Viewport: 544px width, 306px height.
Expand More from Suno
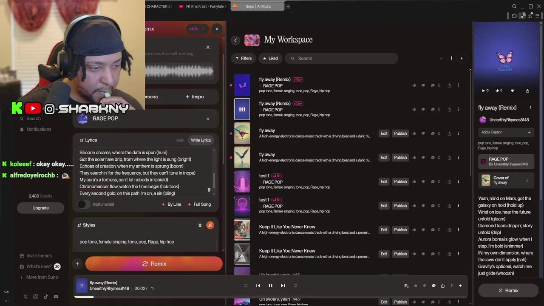(x=38, y=277)
